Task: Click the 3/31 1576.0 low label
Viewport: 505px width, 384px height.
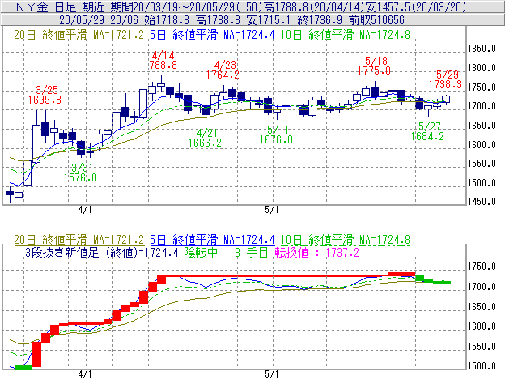Action: [80, 173]
